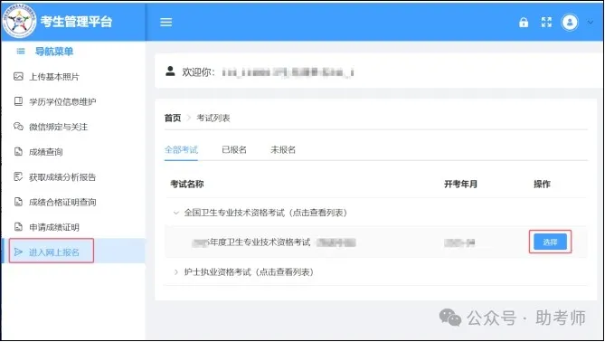Click 护士执业资格考试（点击查看列表）row text
The width and height of the screenshot is (605, 342).
click(250, 272)
